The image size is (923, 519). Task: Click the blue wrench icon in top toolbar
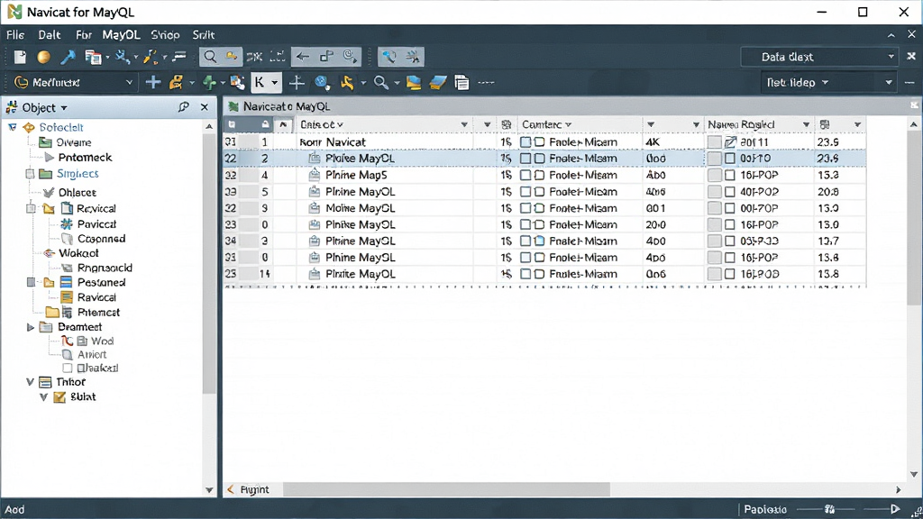click(388, 57)
